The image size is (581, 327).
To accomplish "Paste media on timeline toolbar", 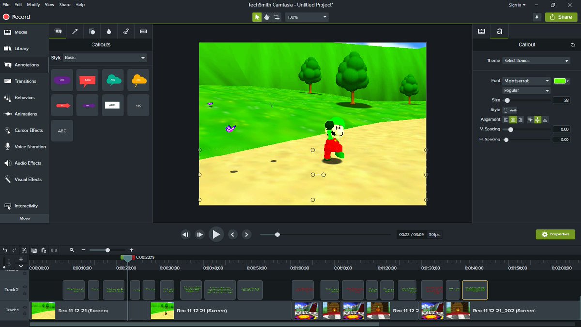I will (x=44, y=250).
